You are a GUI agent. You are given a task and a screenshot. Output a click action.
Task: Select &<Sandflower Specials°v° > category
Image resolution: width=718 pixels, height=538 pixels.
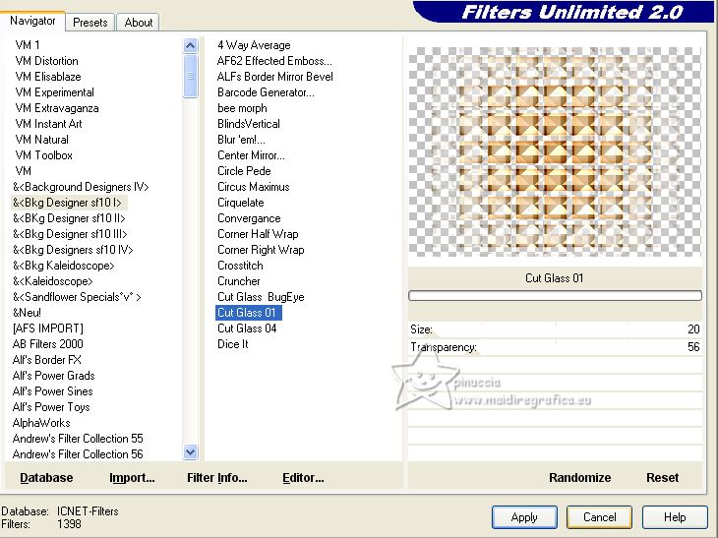click(77, 297)
